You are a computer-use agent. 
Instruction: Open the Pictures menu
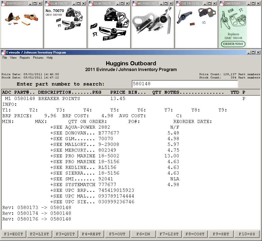click(x=38, y=58)
